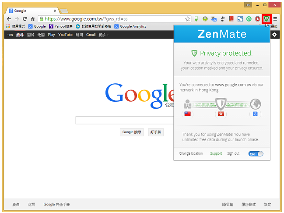This screenshot has width=284, height=213.
Task: Bookmark this page with the star icon
Action: click(x=188, y=19)
